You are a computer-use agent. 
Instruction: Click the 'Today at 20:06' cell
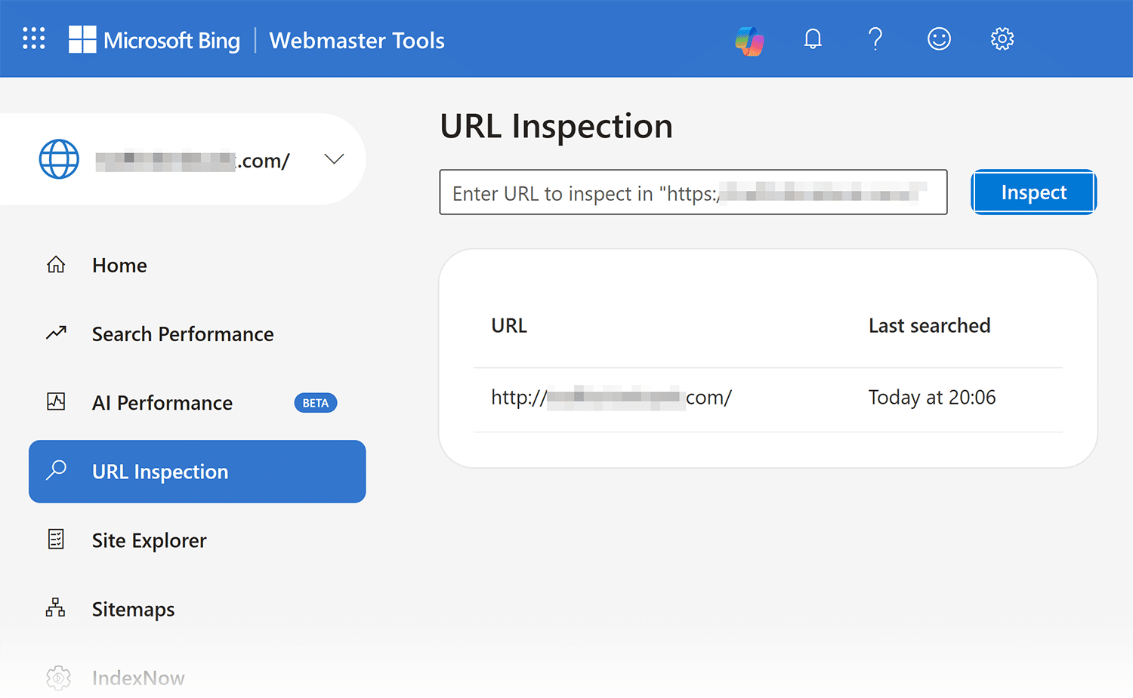click(932, 398)
